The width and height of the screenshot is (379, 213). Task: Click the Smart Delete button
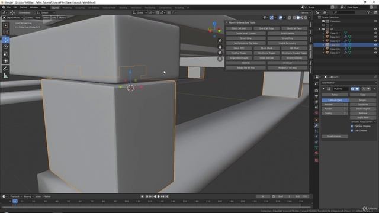pos(287,33)
